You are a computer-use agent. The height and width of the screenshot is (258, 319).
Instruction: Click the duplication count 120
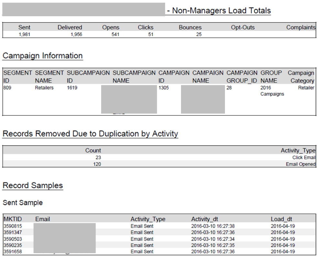click(x=97, y=164)
